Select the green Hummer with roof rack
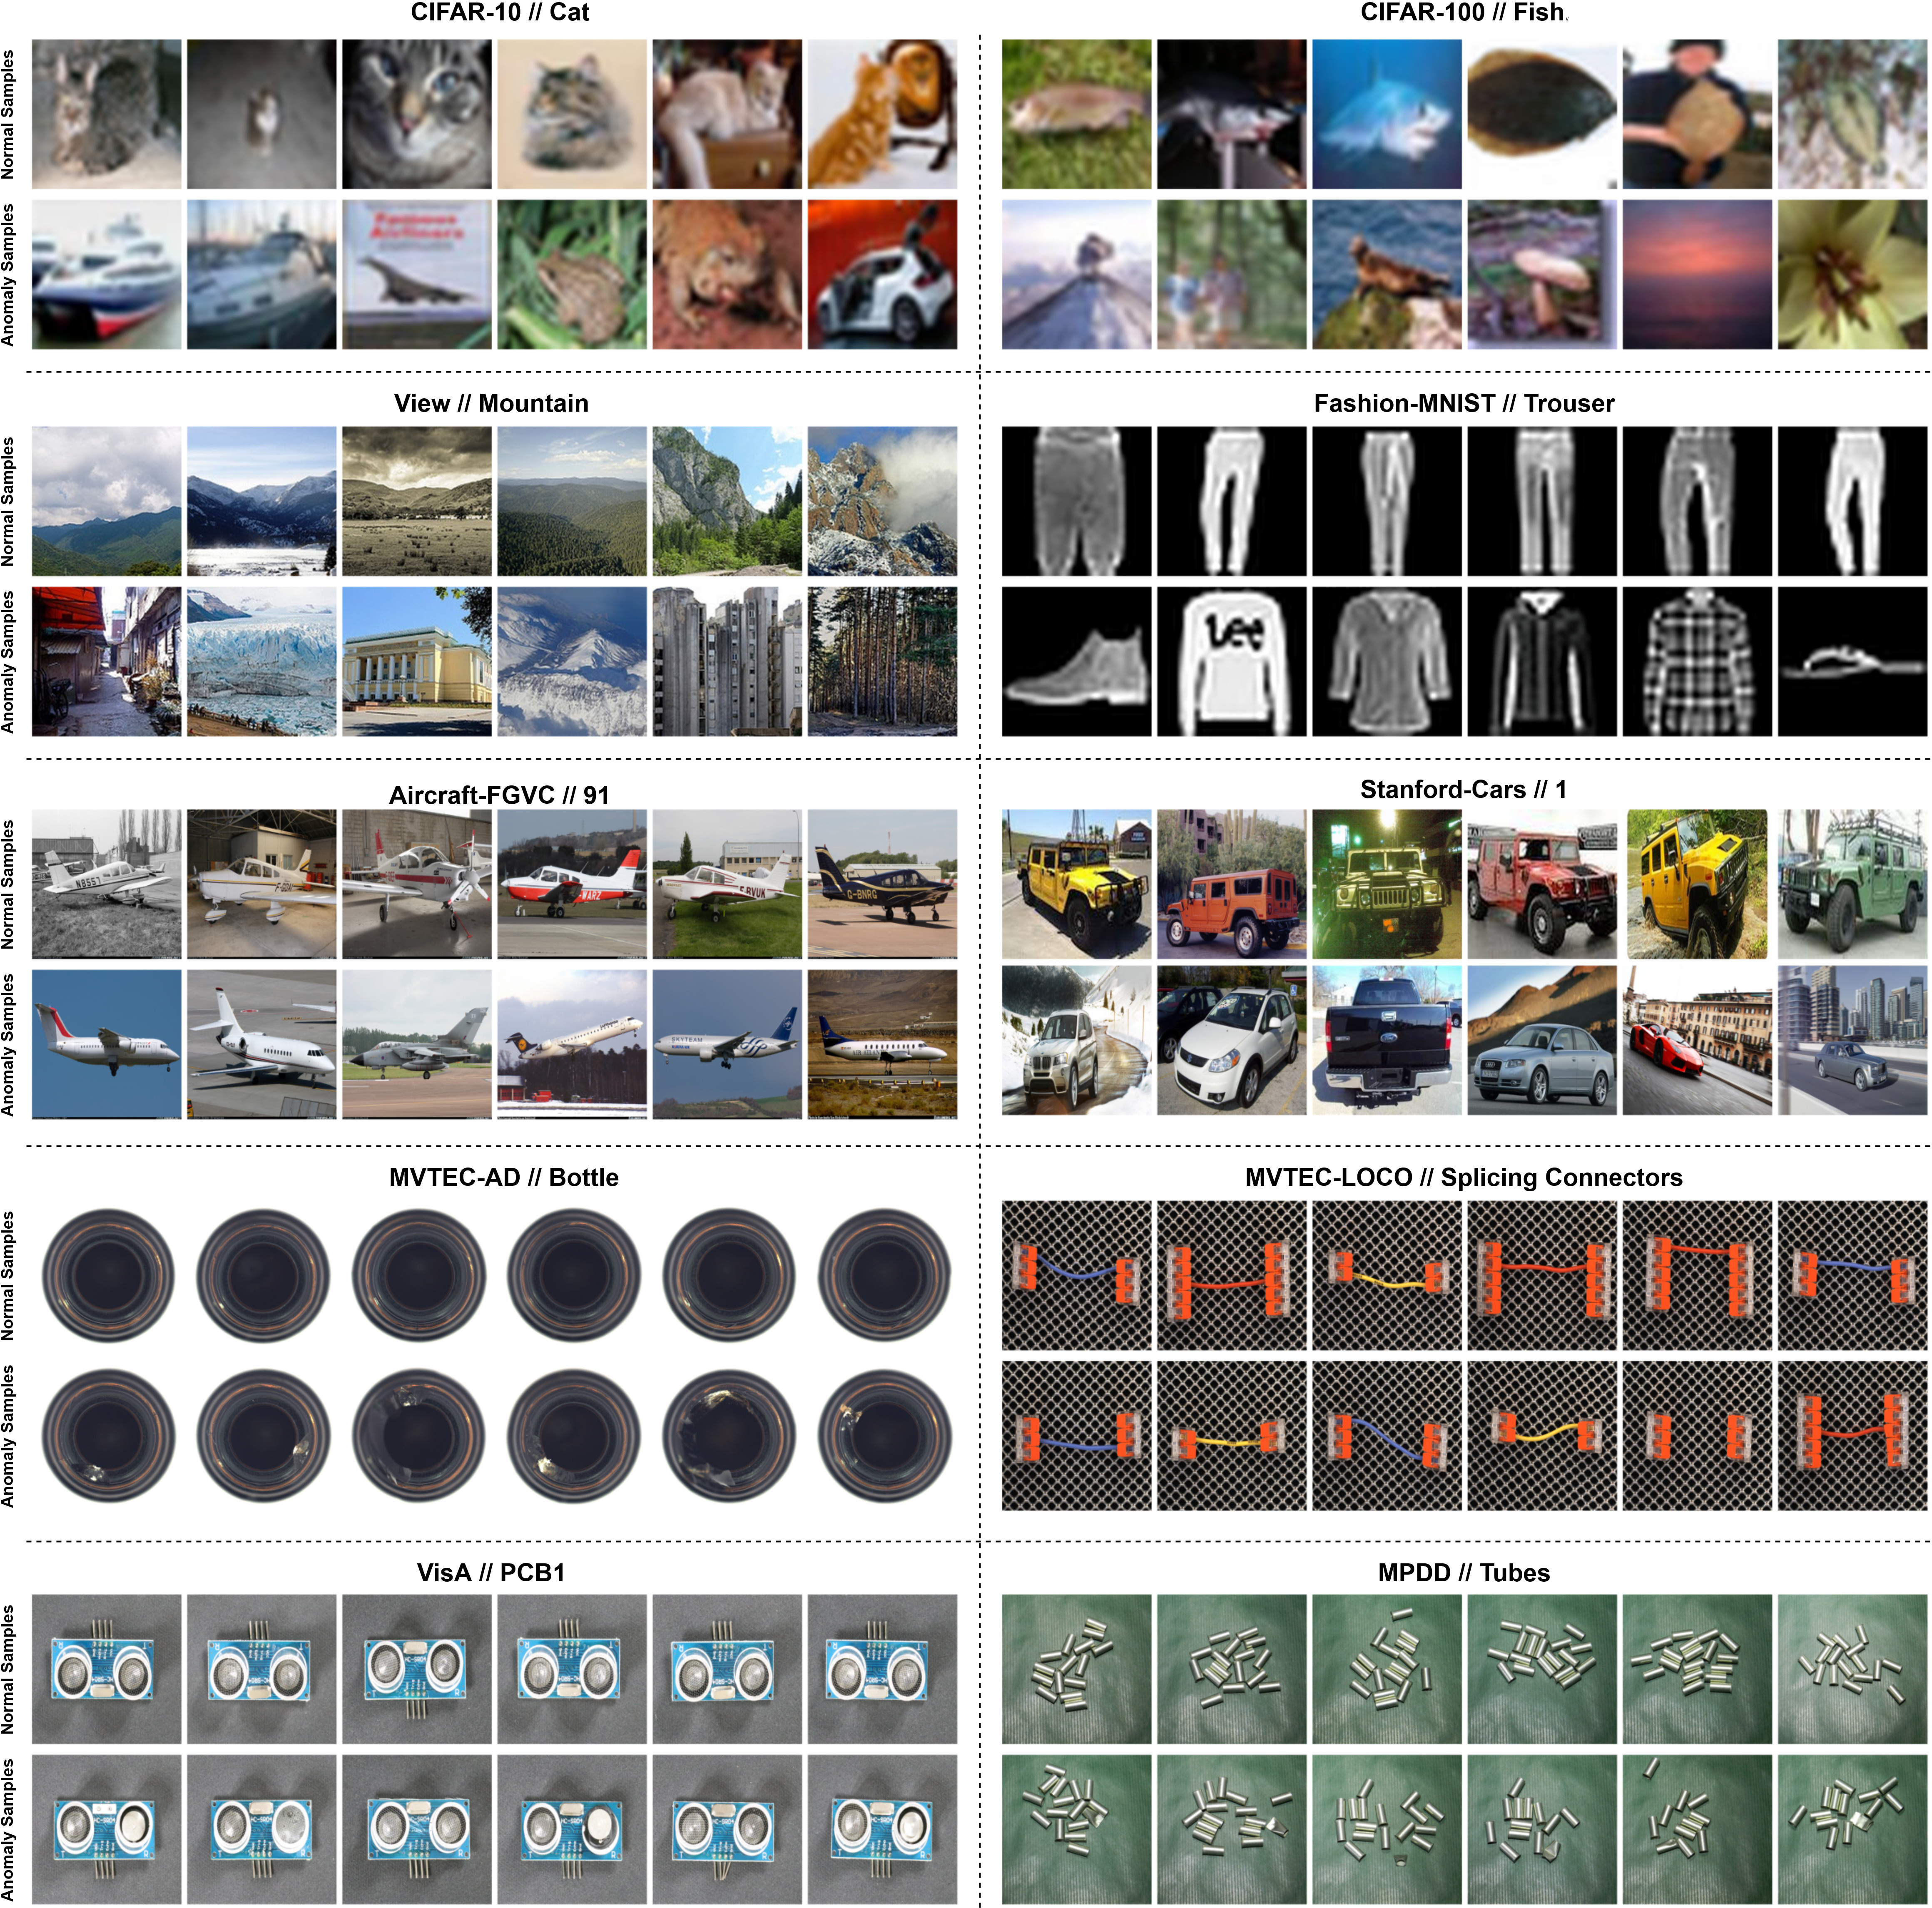This screenshot has width=1932, height=1908. click(x=1852, y=884)
